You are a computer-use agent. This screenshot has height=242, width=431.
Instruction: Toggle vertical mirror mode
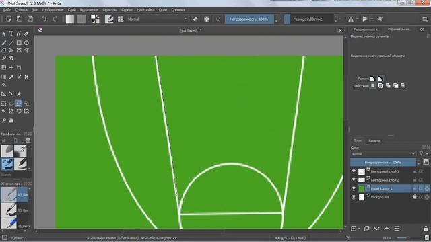pos(365,19)
